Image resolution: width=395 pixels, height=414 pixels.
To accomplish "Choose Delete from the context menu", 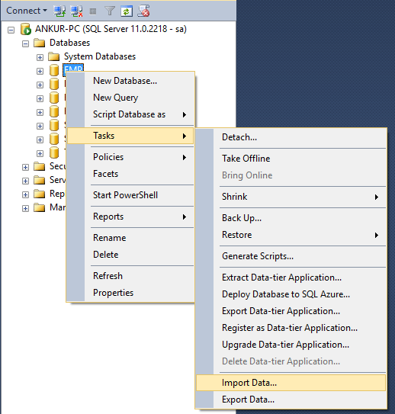I will point(130,255).
